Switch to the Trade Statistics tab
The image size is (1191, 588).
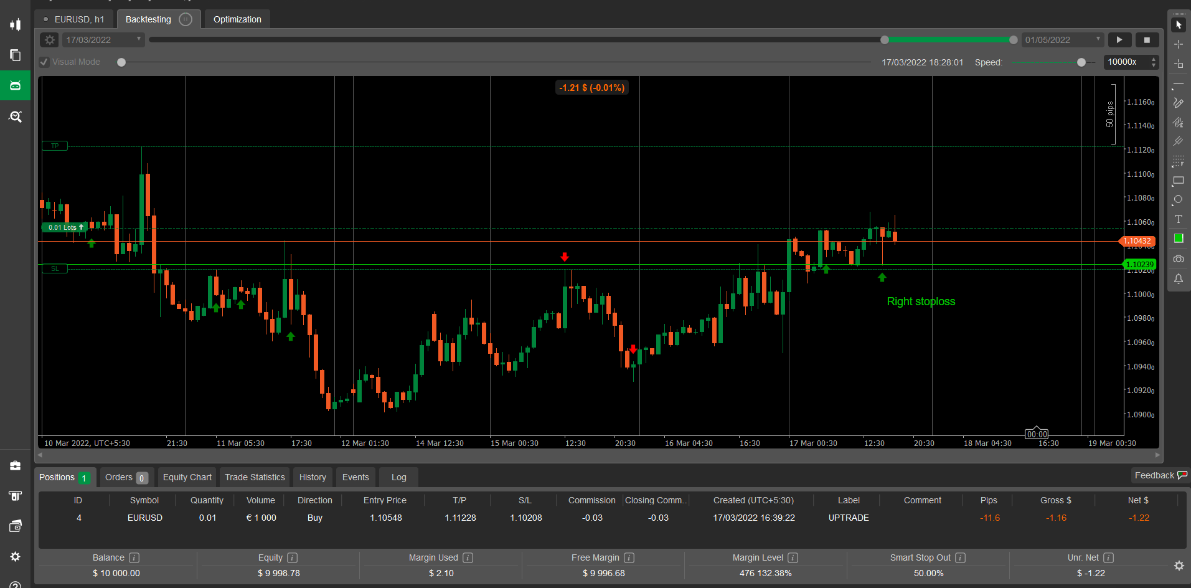[x=255, y=477]
